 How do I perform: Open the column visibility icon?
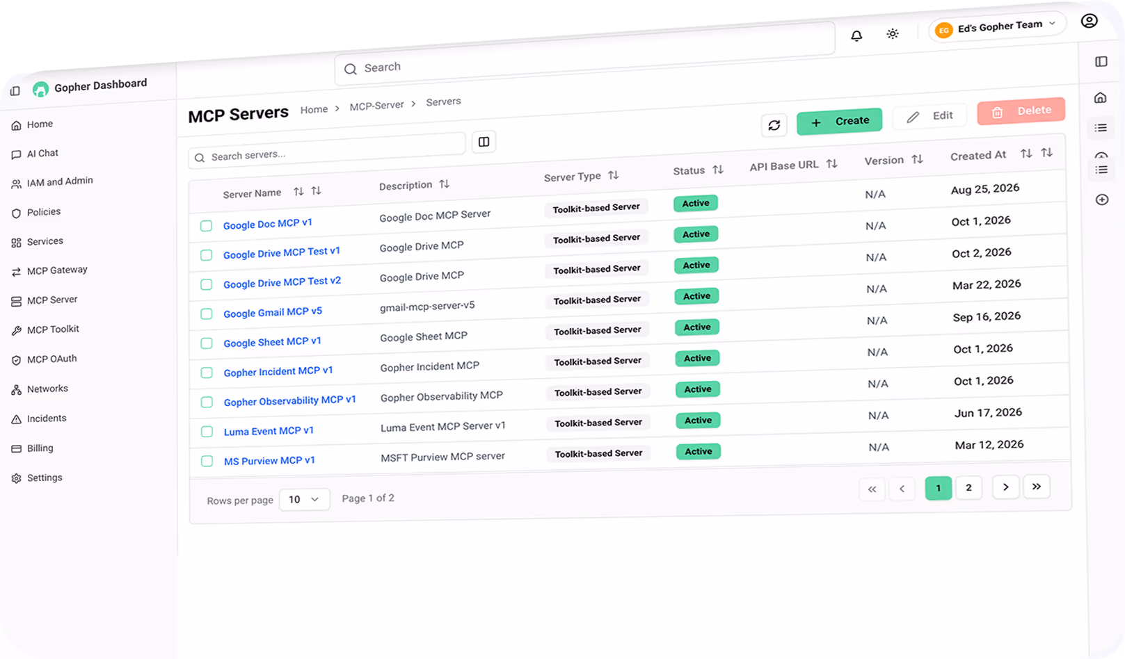tap(484, 142)
